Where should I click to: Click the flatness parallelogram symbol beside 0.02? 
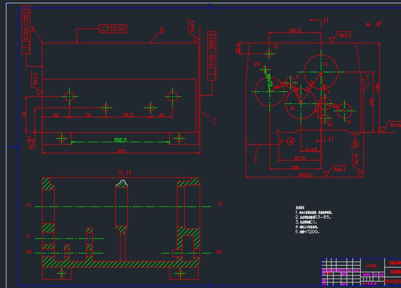click(105, 28)
